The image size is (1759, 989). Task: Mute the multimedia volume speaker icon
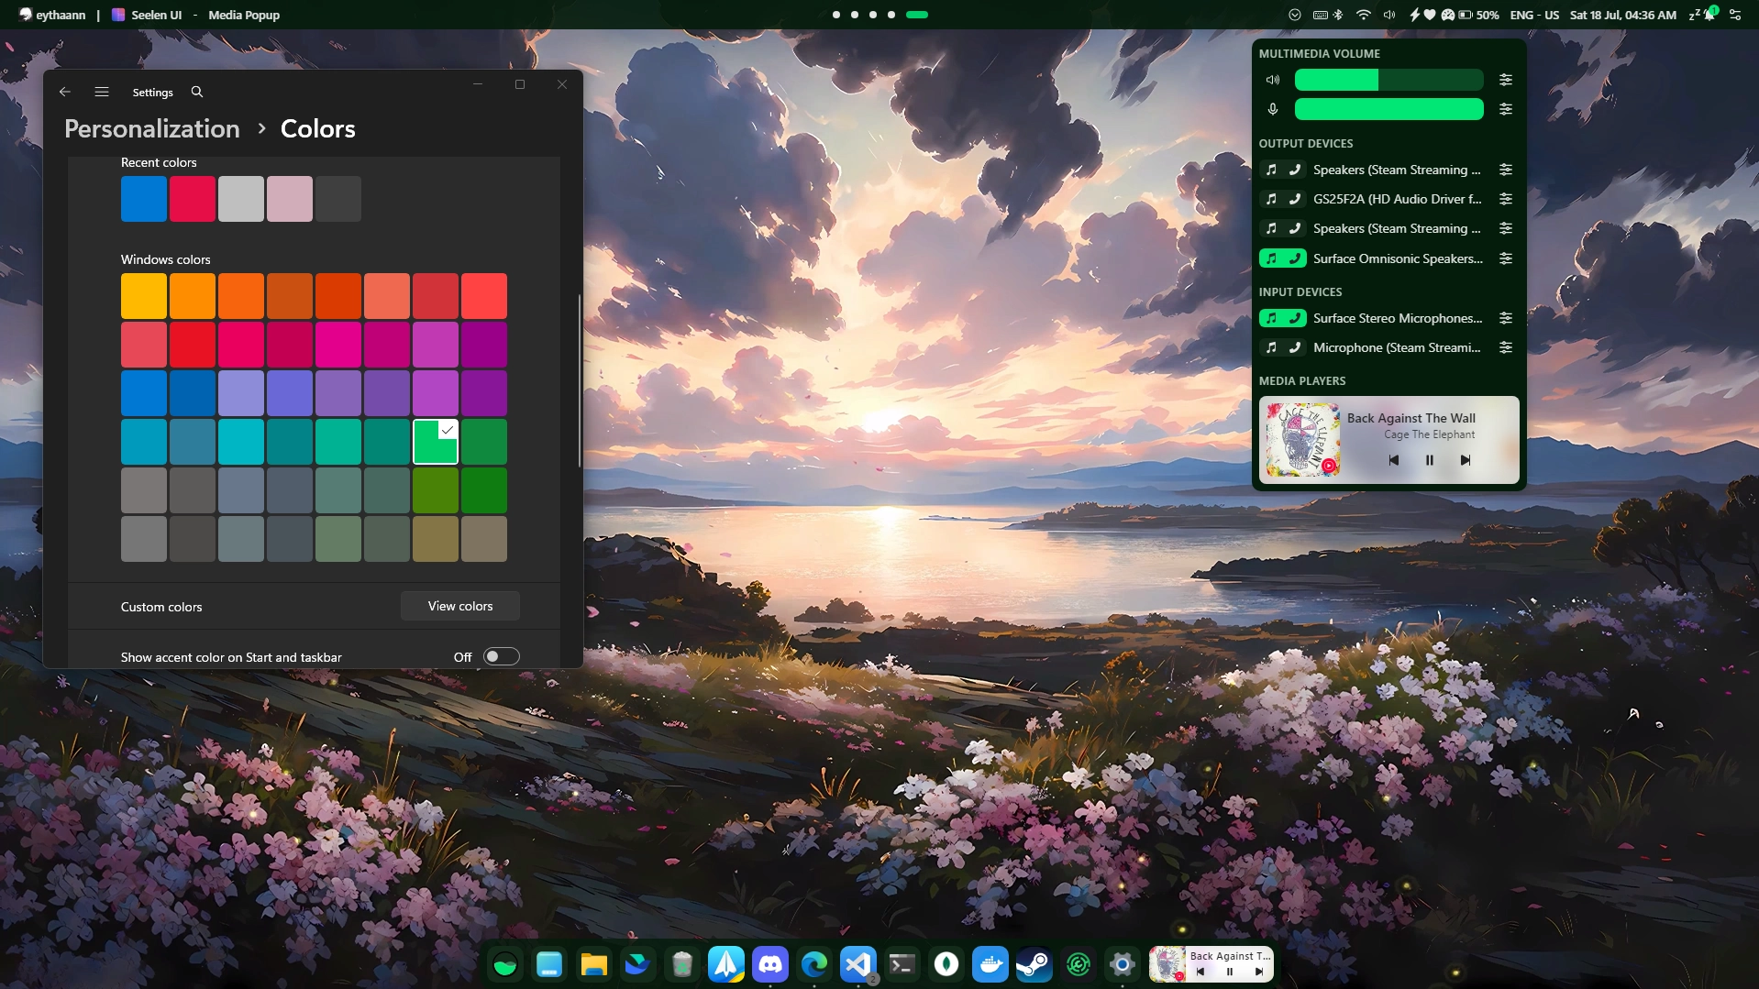[1273, 80]
